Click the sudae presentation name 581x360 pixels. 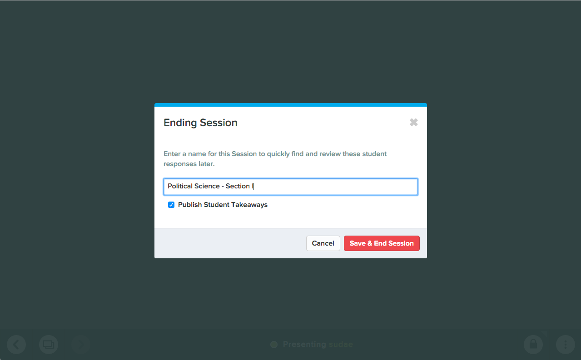[339, 345]
